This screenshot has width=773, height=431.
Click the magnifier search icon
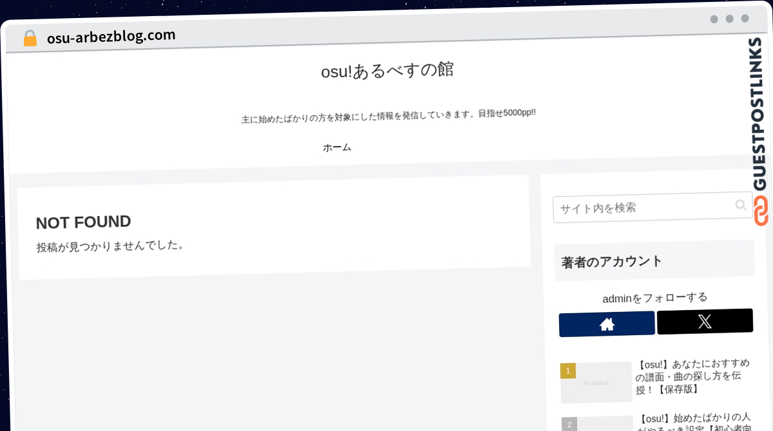[x=741, y=205]
